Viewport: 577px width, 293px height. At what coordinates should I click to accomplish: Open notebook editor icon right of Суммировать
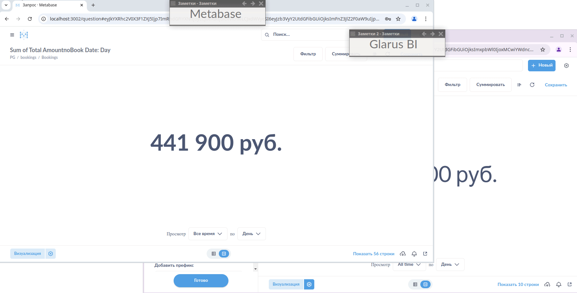point(519,85)
